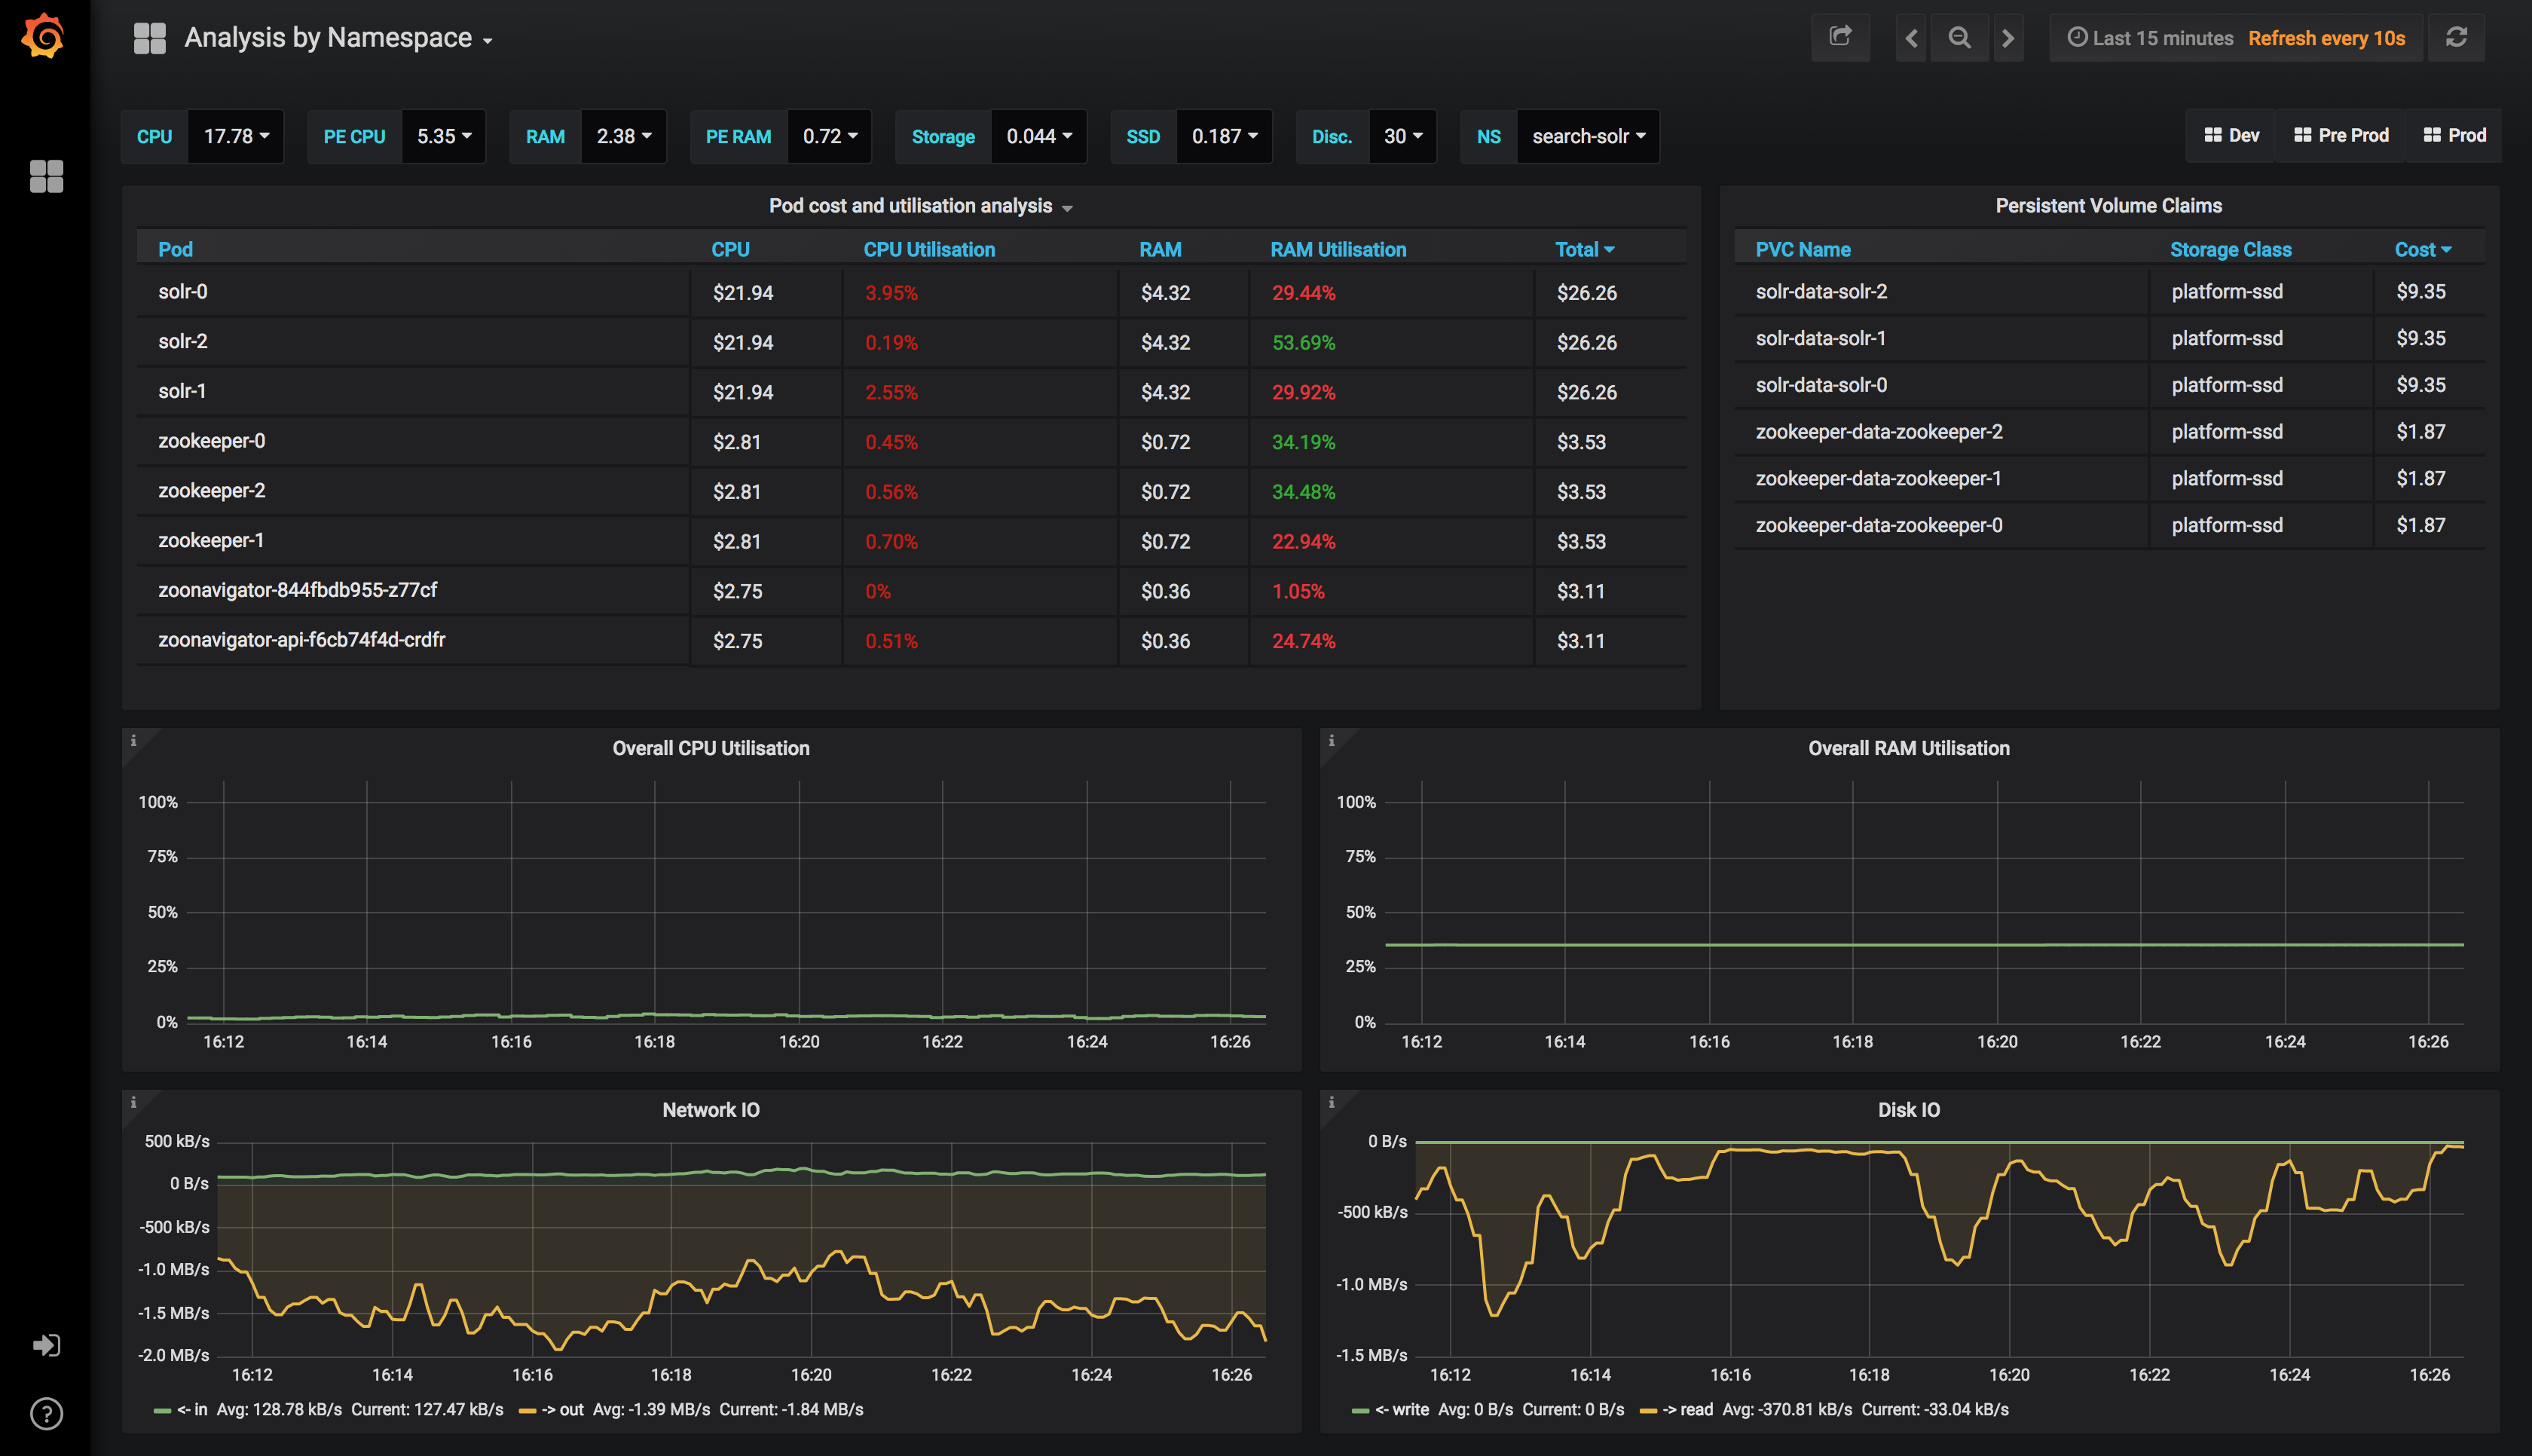Open the help question mark icon

click(x=46, y=1414)
